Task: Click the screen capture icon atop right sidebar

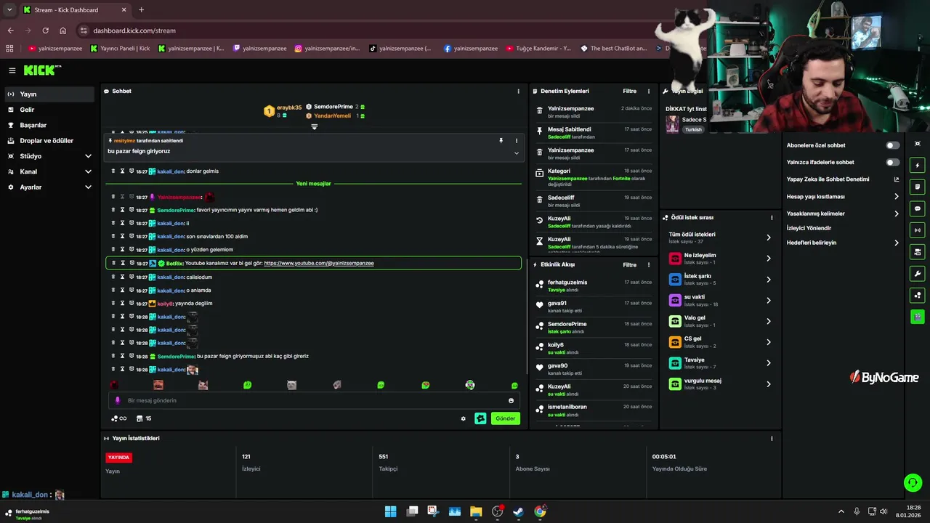Action: [x=918, y=144]
